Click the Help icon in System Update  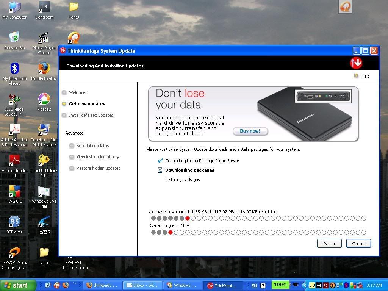(356, 76)
